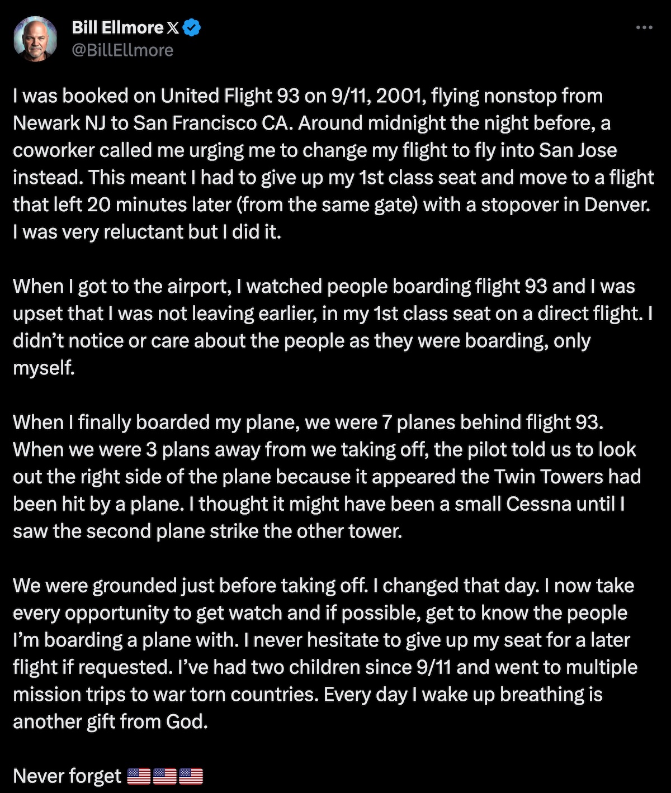Click the X logo beside the name

(173, 28)
